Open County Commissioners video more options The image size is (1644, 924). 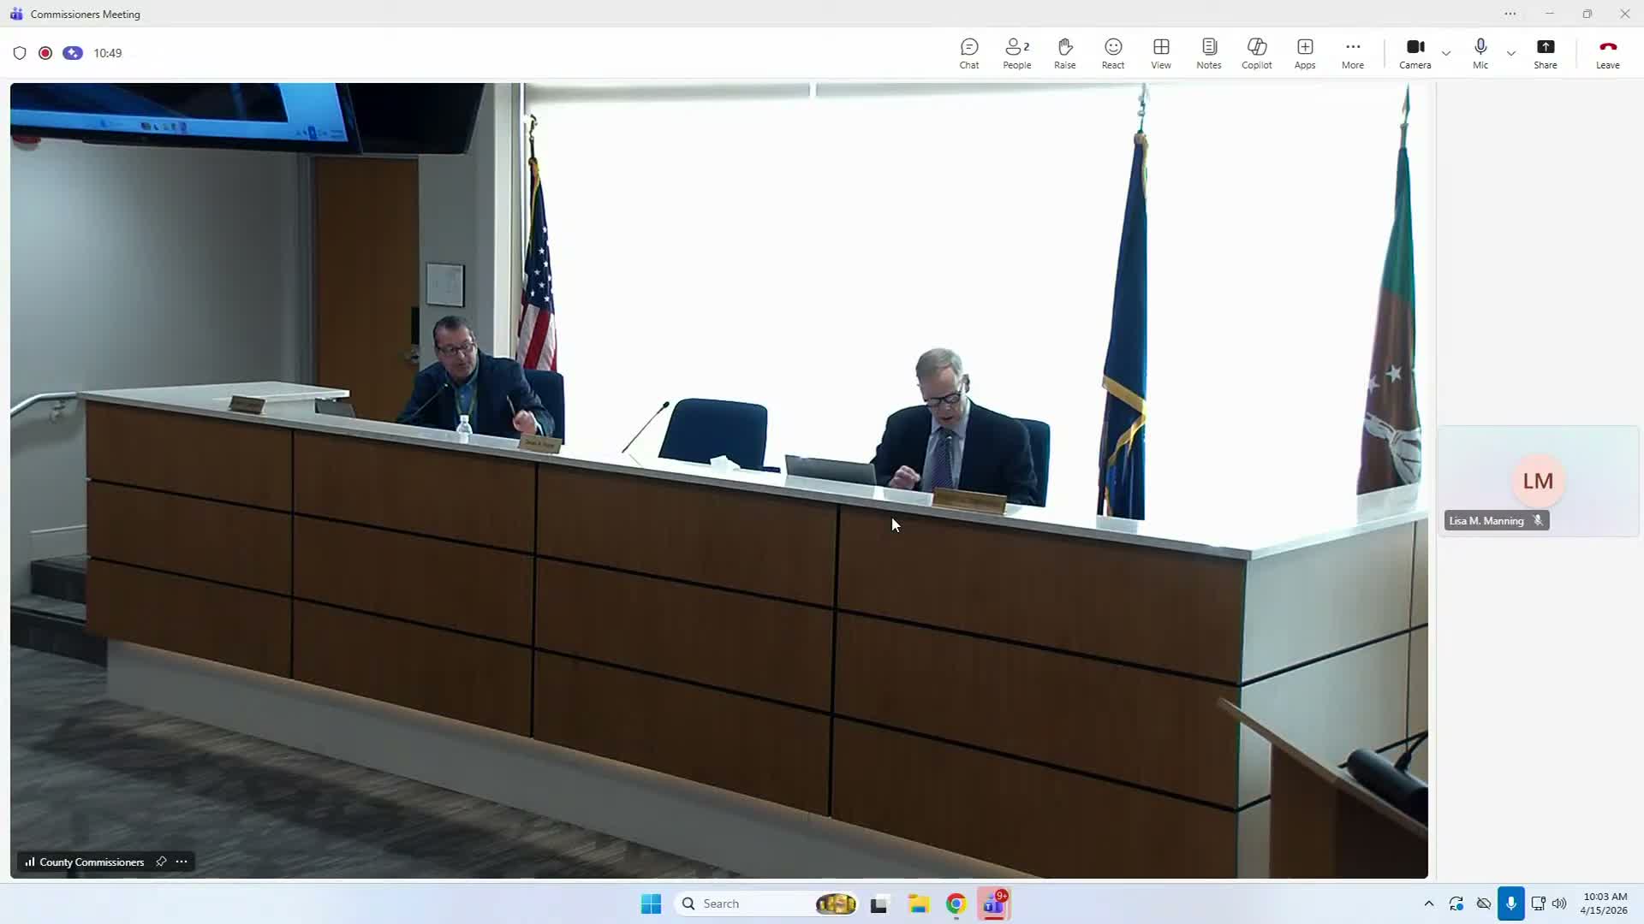click(182, 862)
